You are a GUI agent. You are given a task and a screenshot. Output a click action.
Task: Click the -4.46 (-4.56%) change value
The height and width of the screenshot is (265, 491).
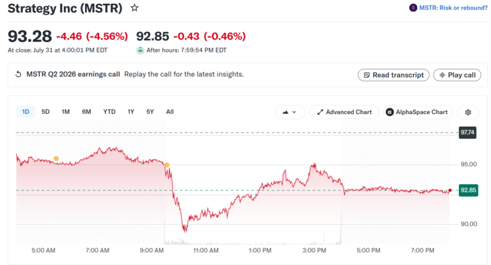coord(92,36)
